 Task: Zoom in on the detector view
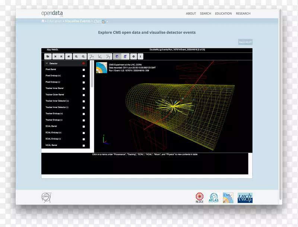click(76, 57)
